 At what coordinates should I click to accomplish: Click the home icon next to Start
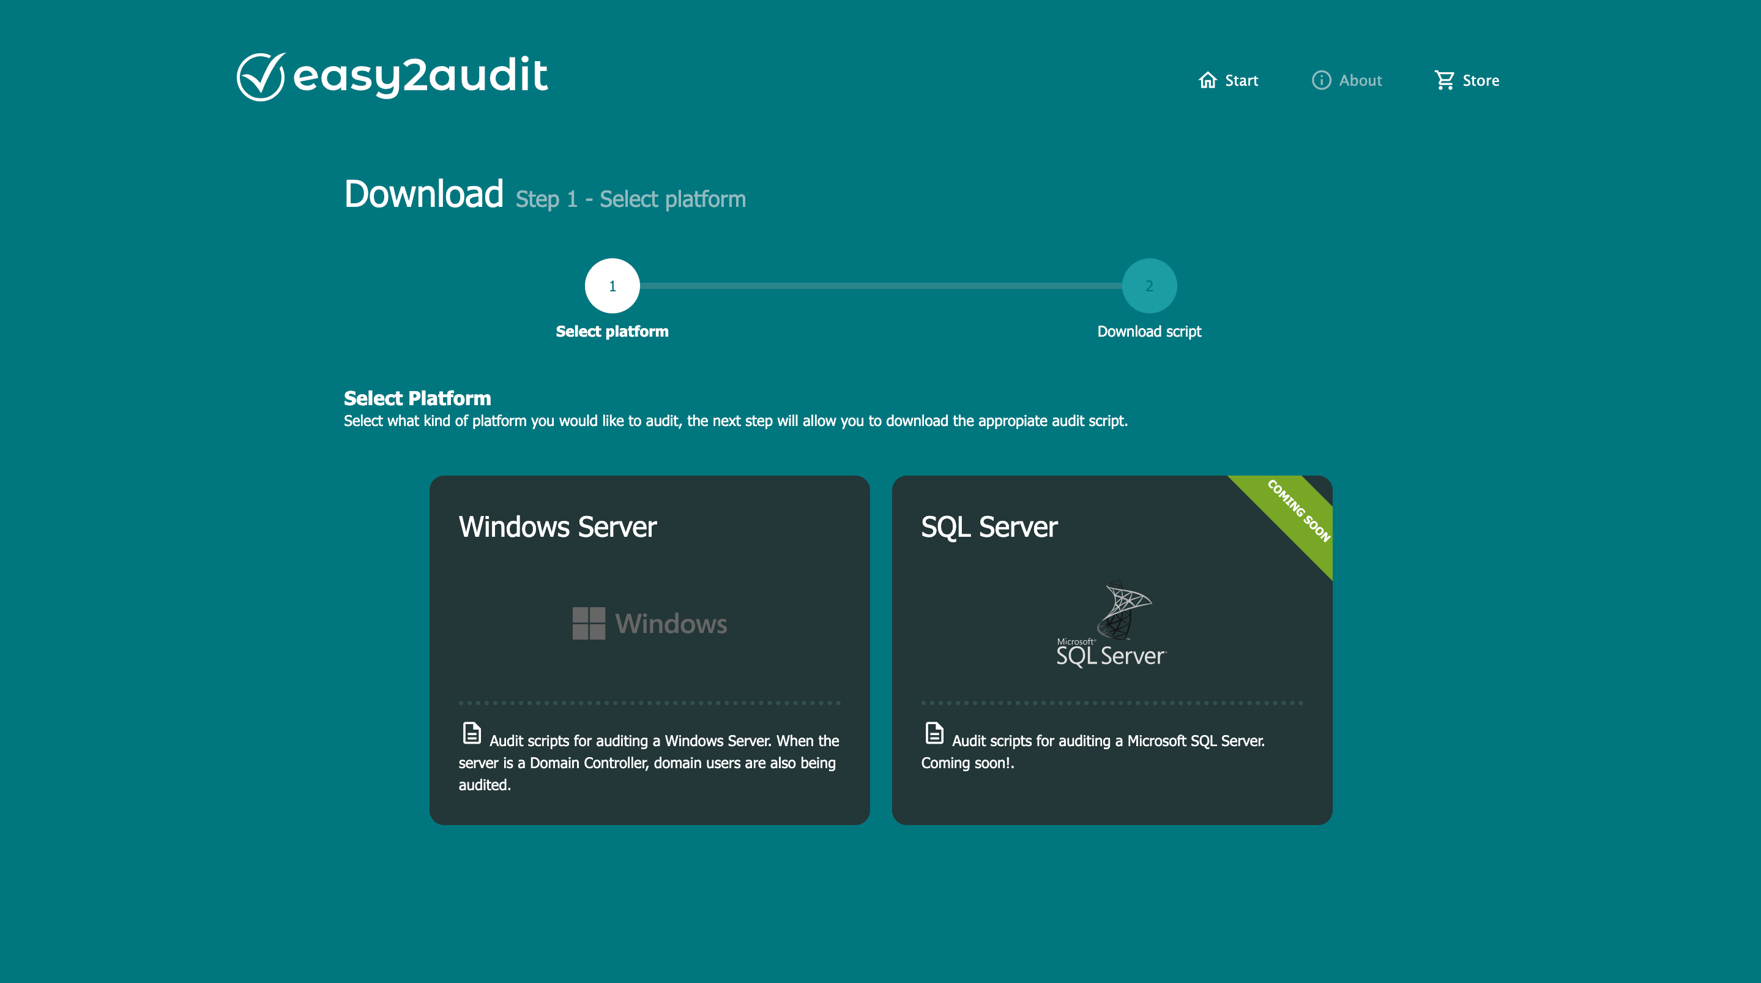(1207, 80)
